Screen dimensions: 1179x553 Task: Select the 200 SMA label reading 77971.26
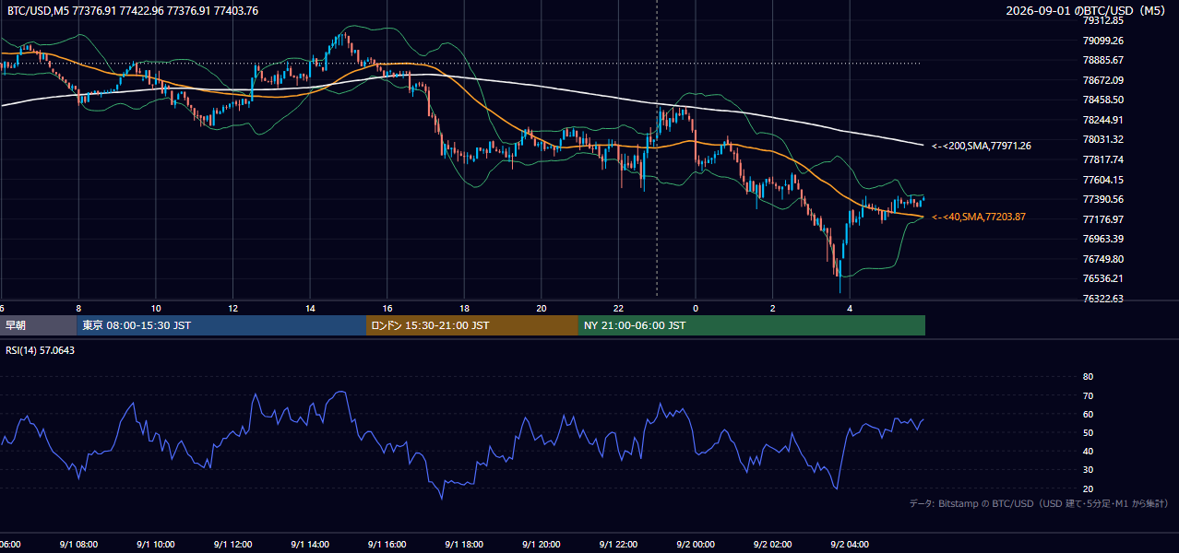tap(982, 146)
